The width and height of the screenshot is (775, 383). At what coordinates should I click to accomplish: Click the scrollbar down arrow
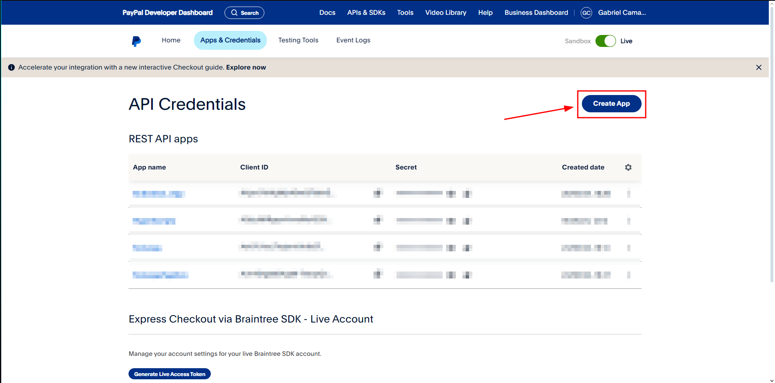coord(772,381)
